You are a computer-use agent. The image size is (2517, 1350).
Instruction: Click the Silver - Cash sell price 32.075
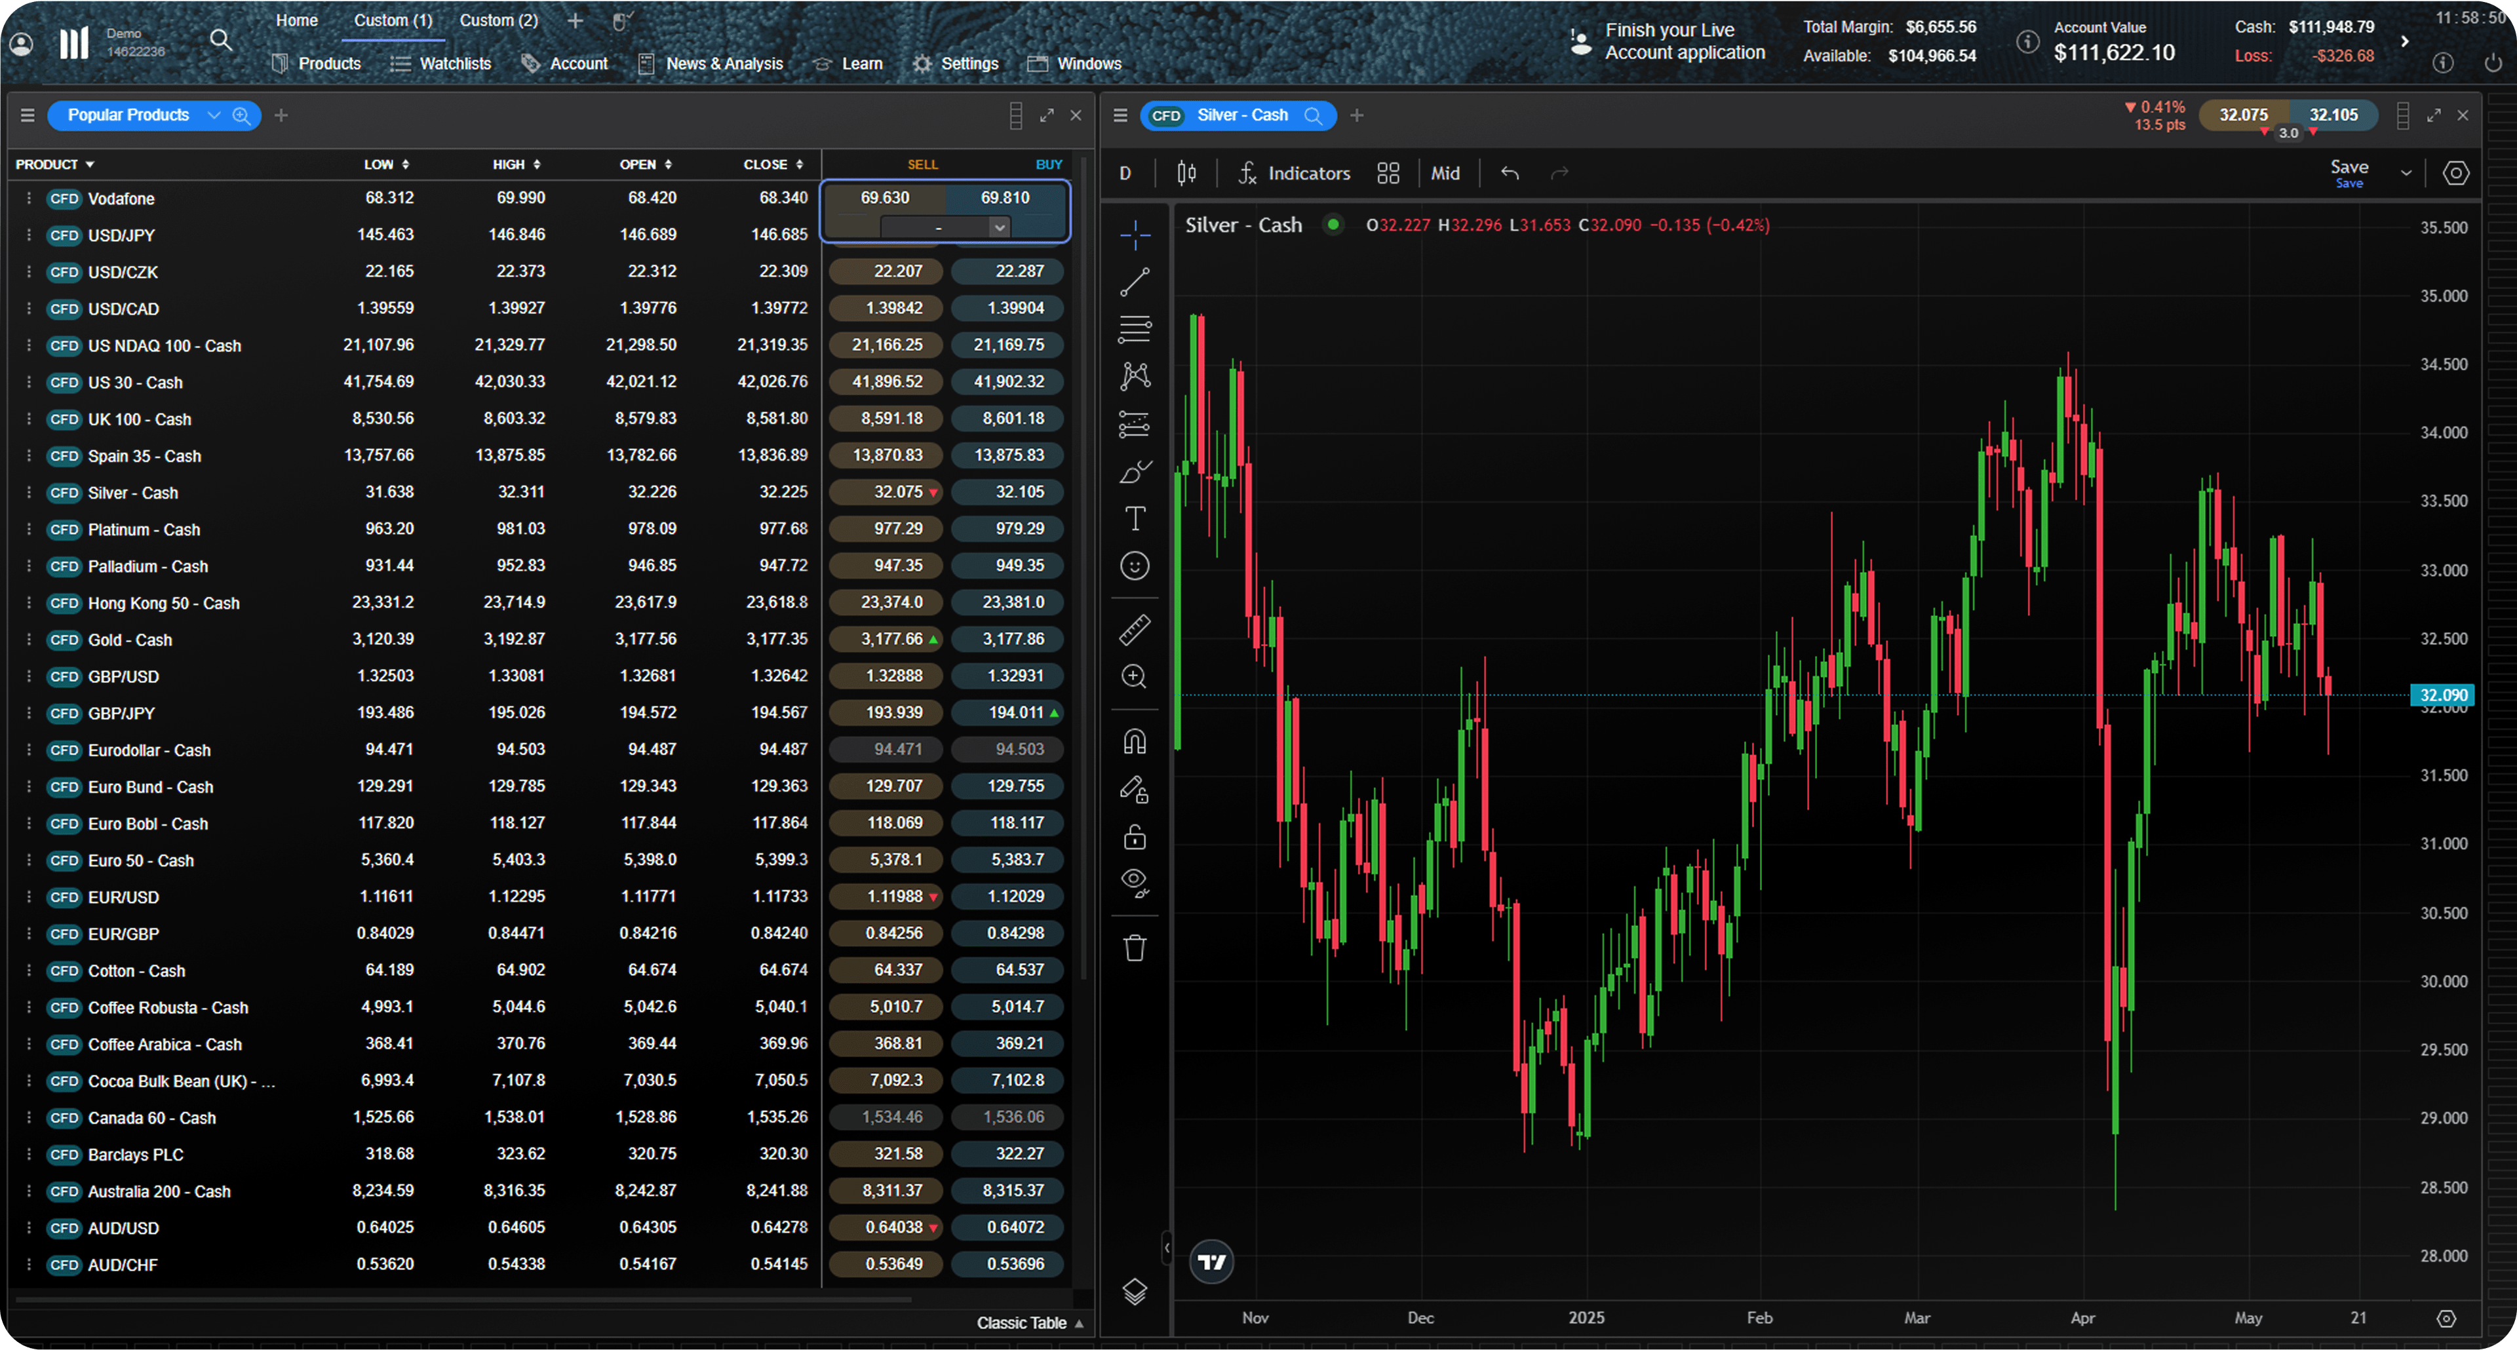pos(886,492)
